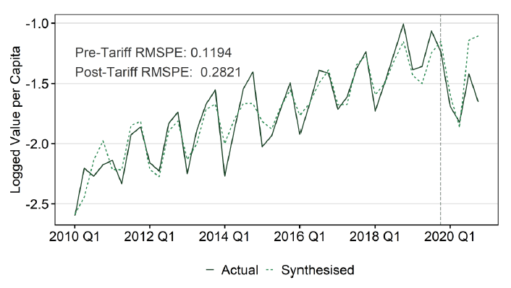511x288 pixels.
Task: Click the -1.0 y-axis tick label
Action: coord(38,23)
